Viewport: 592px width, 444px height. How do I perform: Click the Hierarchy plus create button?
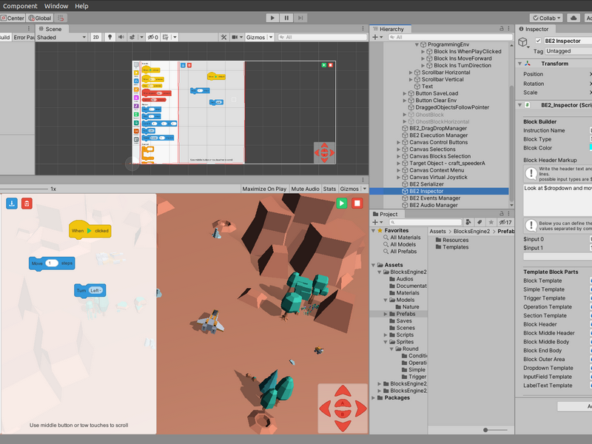(x=377, y=37)
